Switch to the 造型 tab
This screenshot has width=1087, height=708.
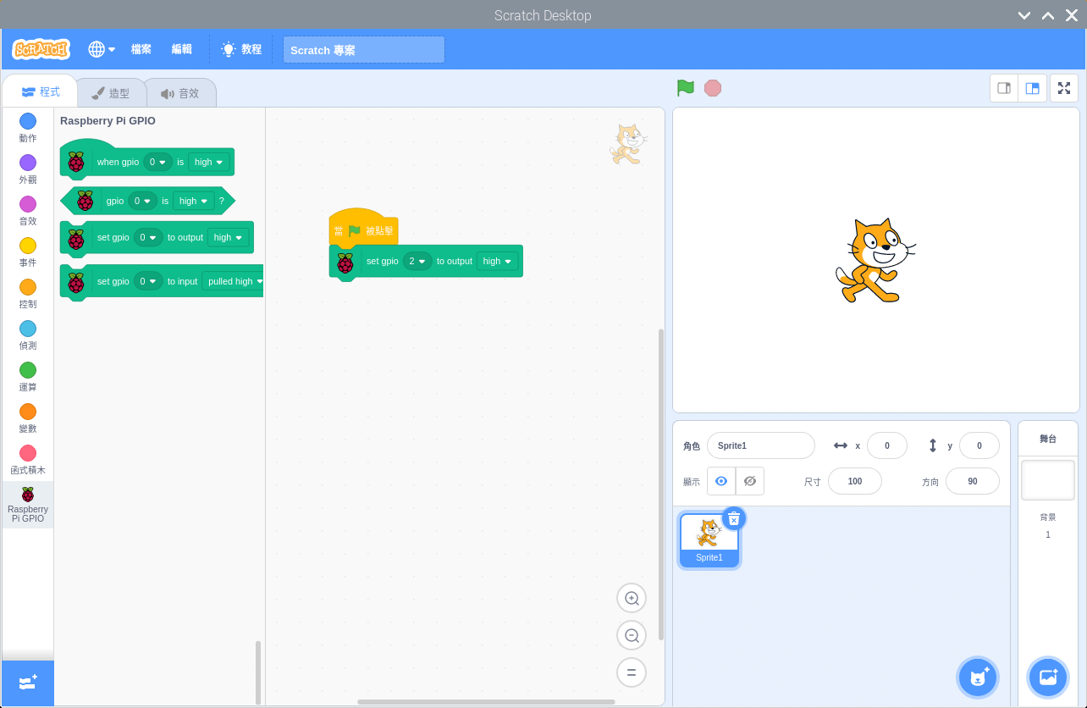click(111, 93)
